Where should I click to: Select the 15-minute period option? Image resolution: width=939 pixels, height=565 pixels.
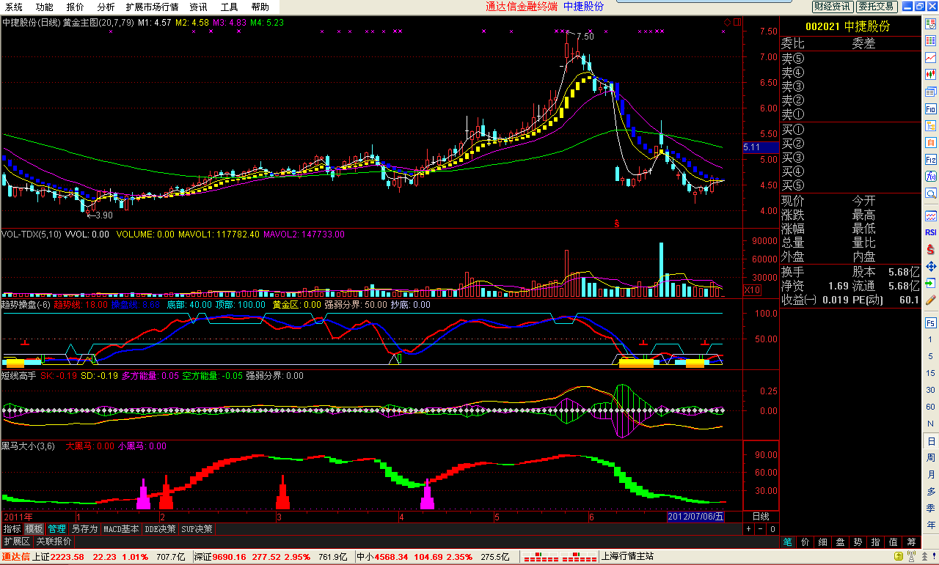coord(931,372)
